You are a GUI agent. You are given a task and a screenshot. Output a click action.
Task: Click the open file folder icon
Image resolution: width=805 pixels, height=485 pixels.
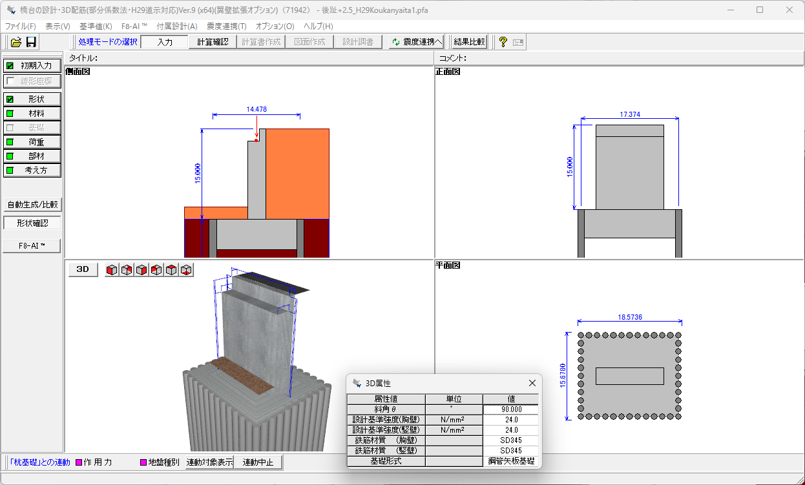[x=16, y=42]
